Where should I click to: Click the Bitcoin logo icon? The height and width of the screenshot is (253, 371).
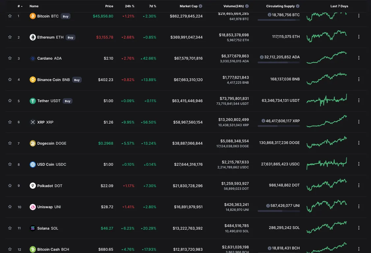(x=33, y=16)
